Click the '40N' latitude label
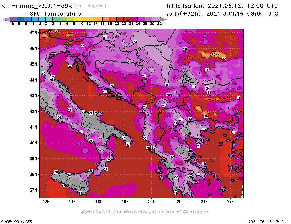Image resolution: width=291 pixels, height=224 pixels. point(33,143)
